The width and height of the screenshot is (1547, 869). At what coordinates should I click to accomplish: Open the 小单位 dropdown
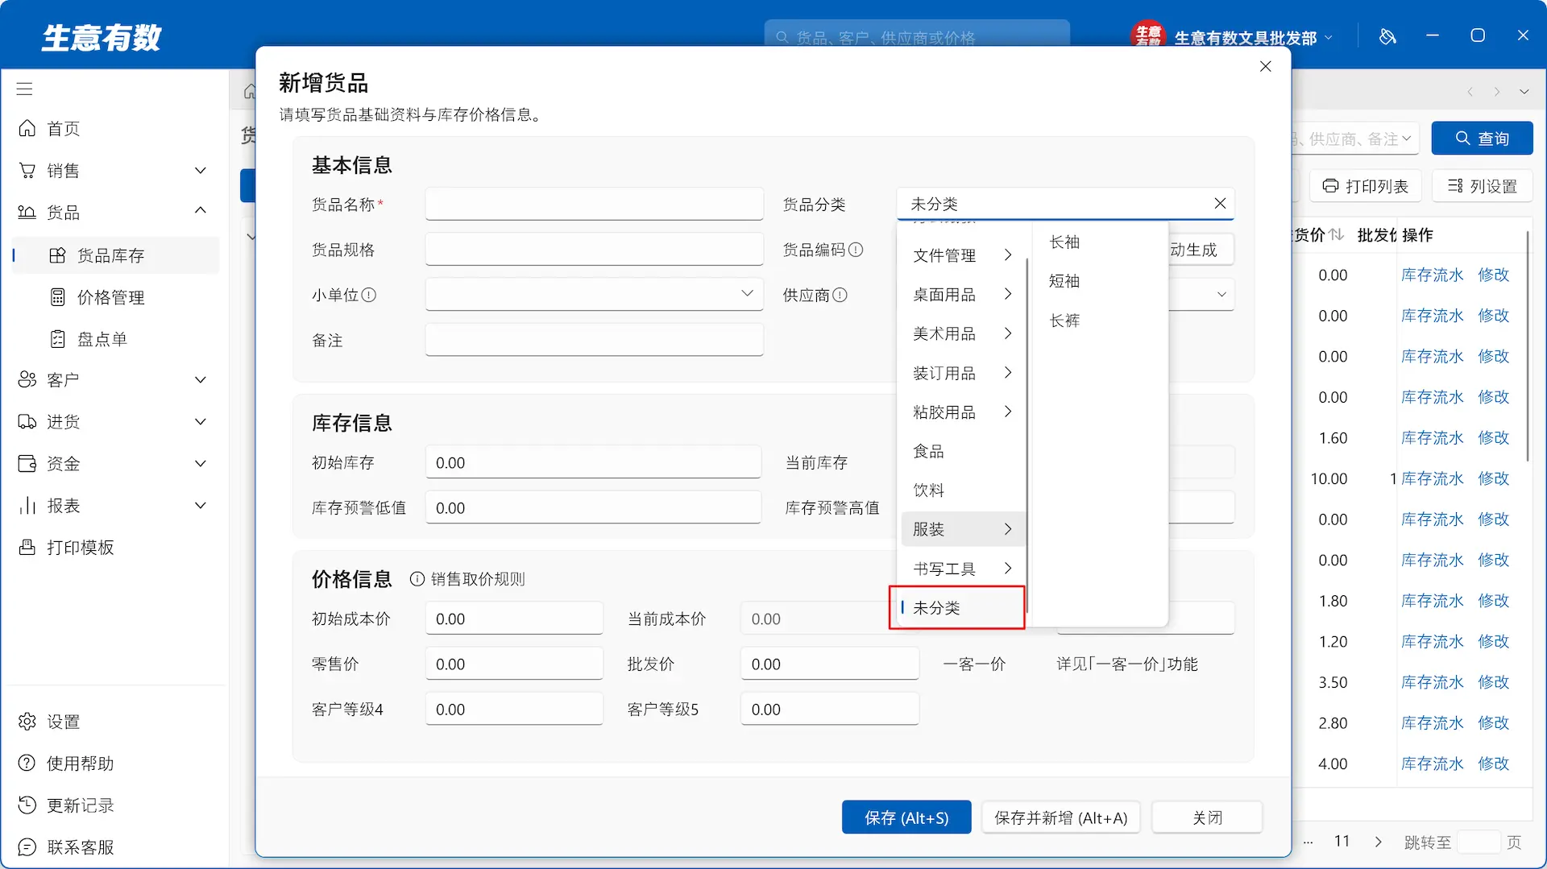pyautogui.click(x=594, y=294)
